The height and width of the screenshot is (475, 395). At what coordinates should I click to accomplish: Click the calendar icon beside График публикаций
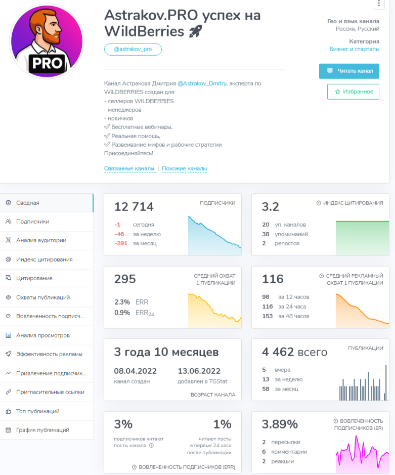(x=9, y=429)
